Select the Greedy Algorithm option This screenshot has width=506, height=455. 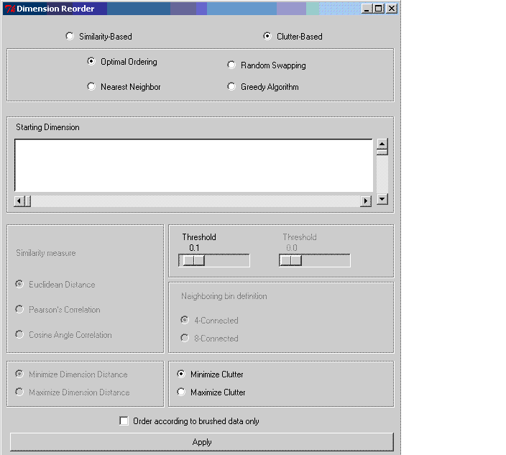tap(231, 87)
